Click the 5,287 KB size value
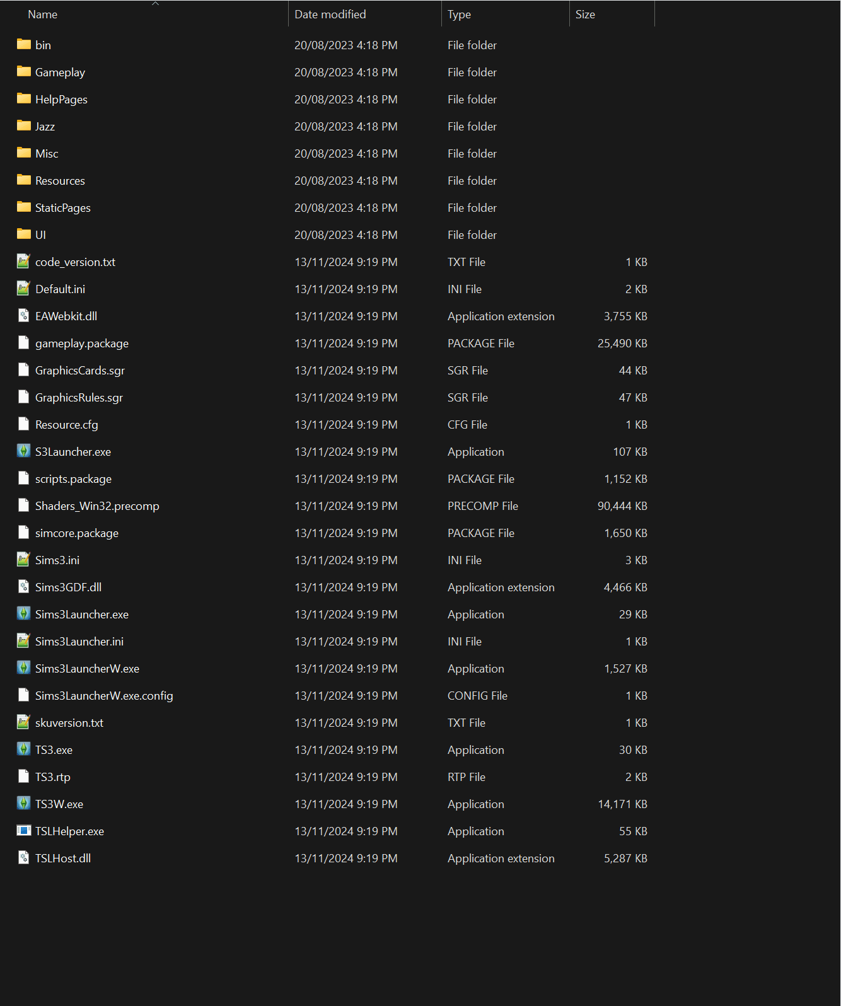 625,858
